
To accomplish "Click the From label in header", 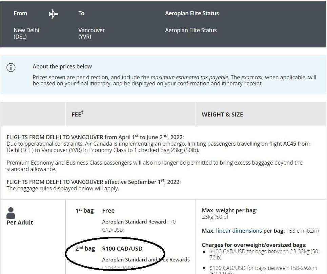I will (20, 13).
